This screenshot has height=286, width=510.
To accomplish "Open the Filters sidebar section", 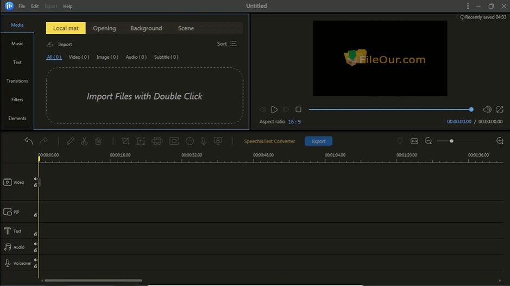I will [17, 100].
